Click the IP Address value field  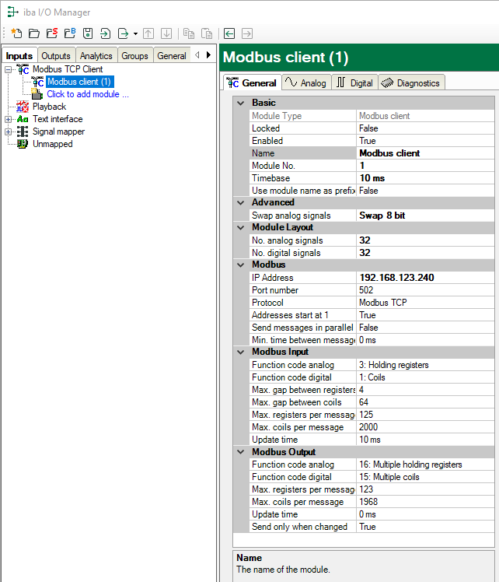[x=424, y=278]
